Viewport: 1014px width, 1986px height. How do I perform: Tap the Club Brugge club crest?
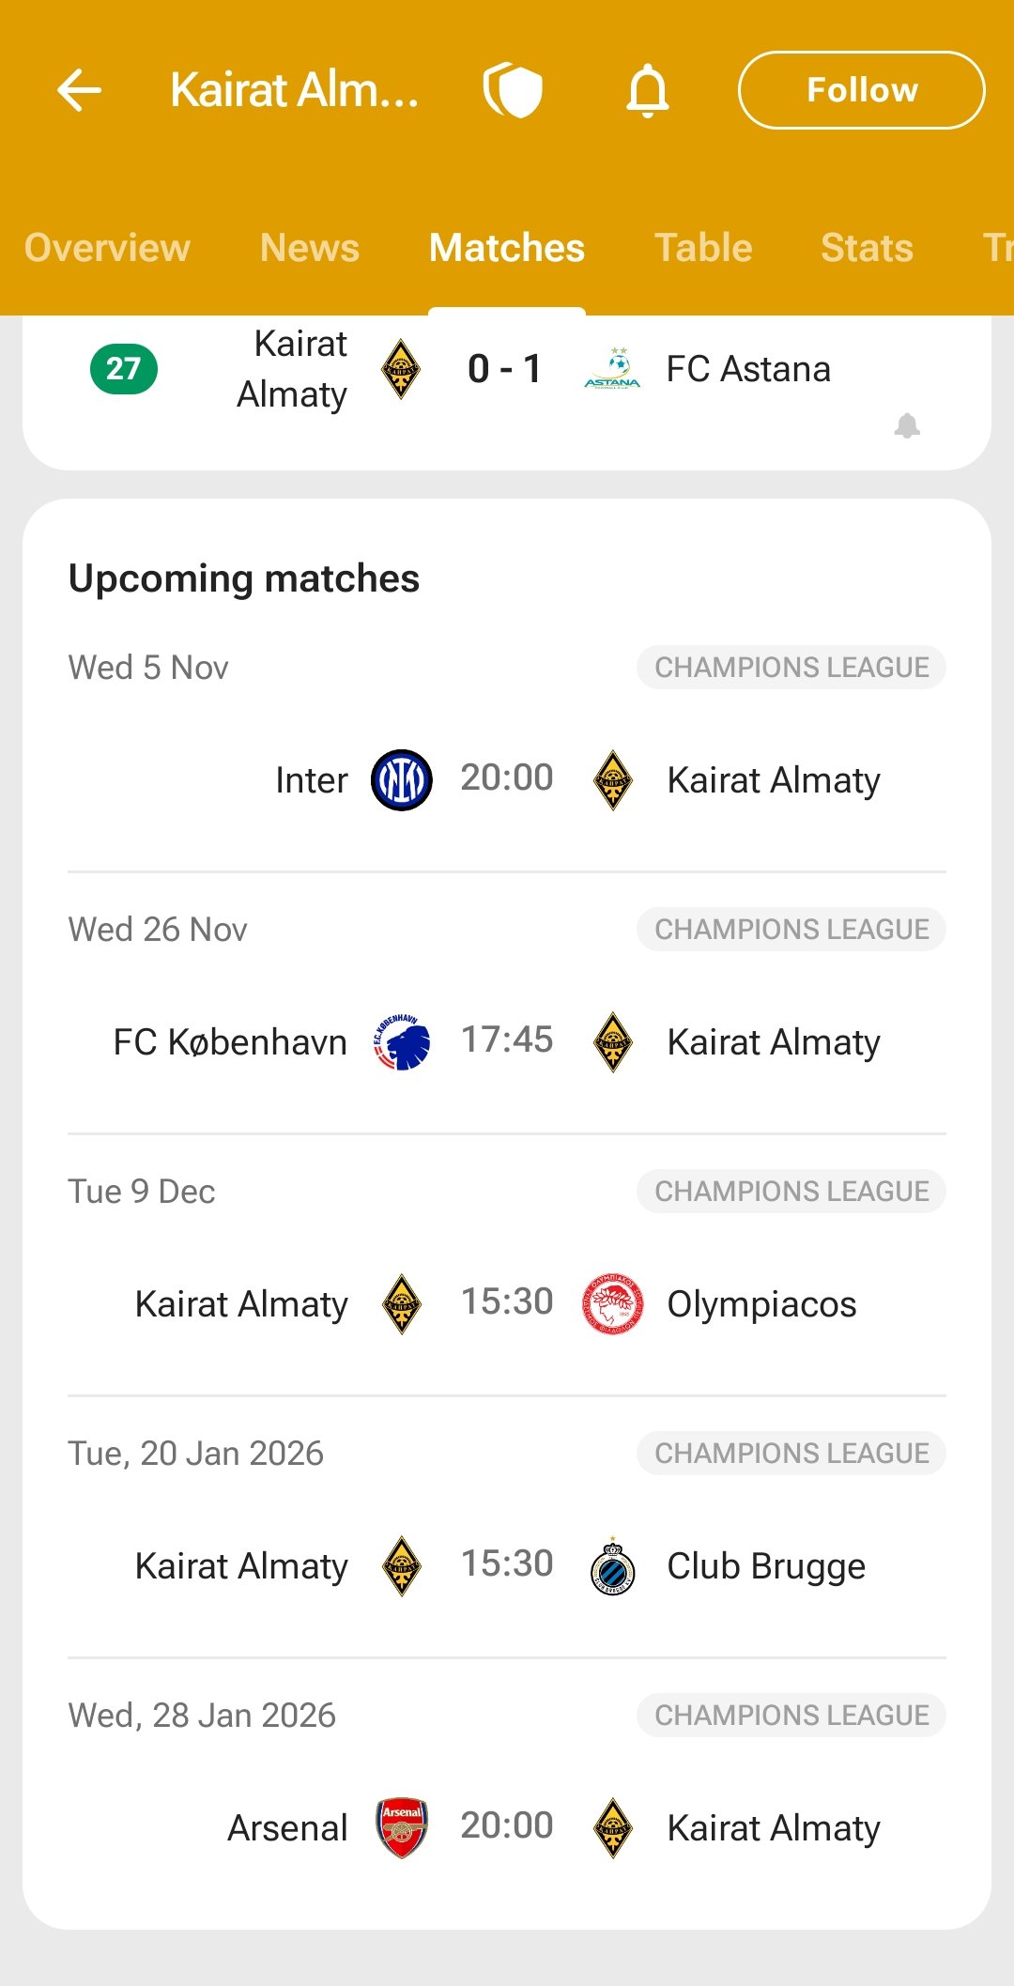[x=613, y=1566]
